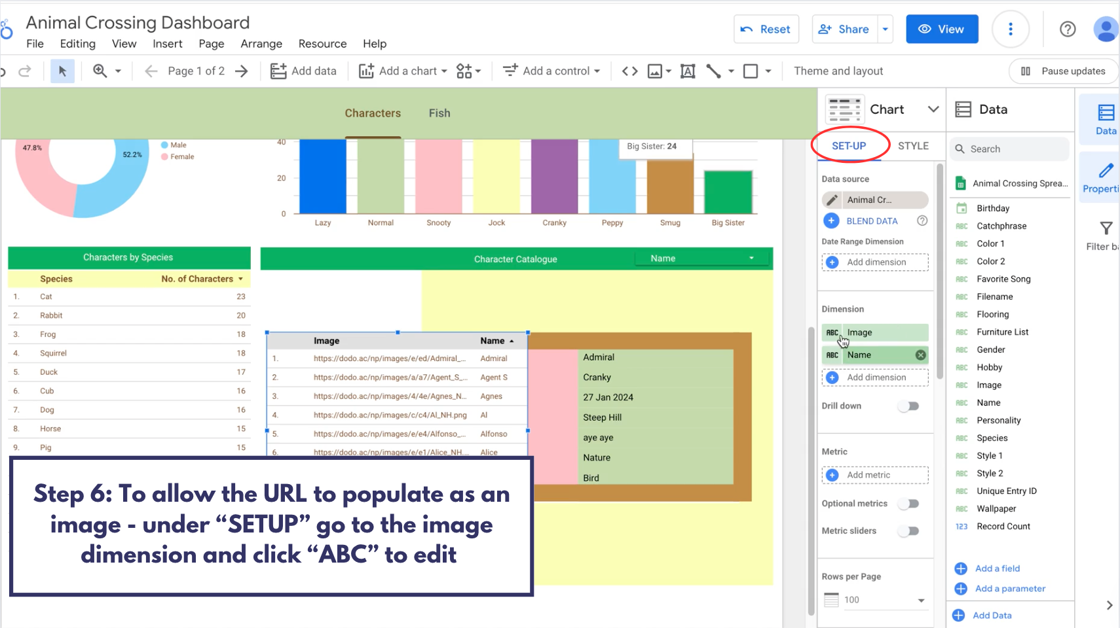Switch to the STYLE tab
Viewport: 1120px width, 628px height.
click(913, 146)
